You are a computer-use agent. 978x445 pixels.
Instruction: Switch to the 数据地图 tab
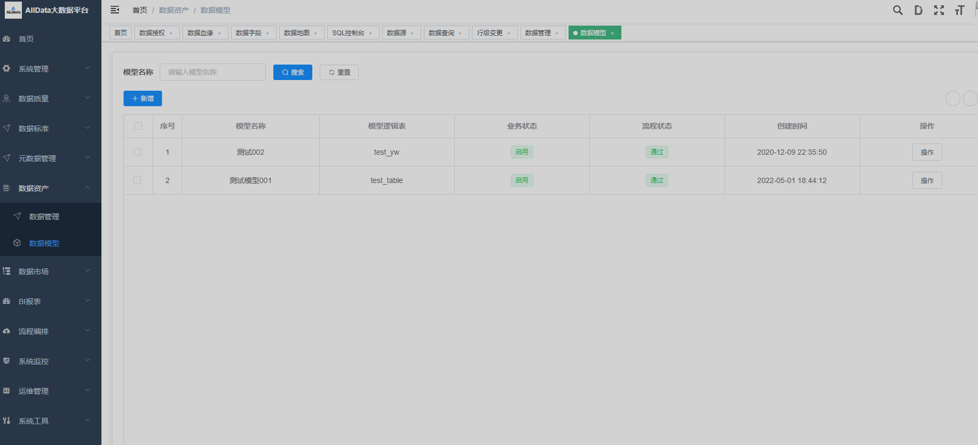click(x=297, y=33)
